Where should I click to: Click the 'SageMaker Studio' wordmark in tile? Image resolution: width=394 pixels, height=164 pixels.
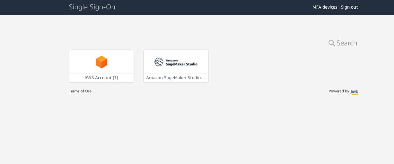tap(181, 64)
